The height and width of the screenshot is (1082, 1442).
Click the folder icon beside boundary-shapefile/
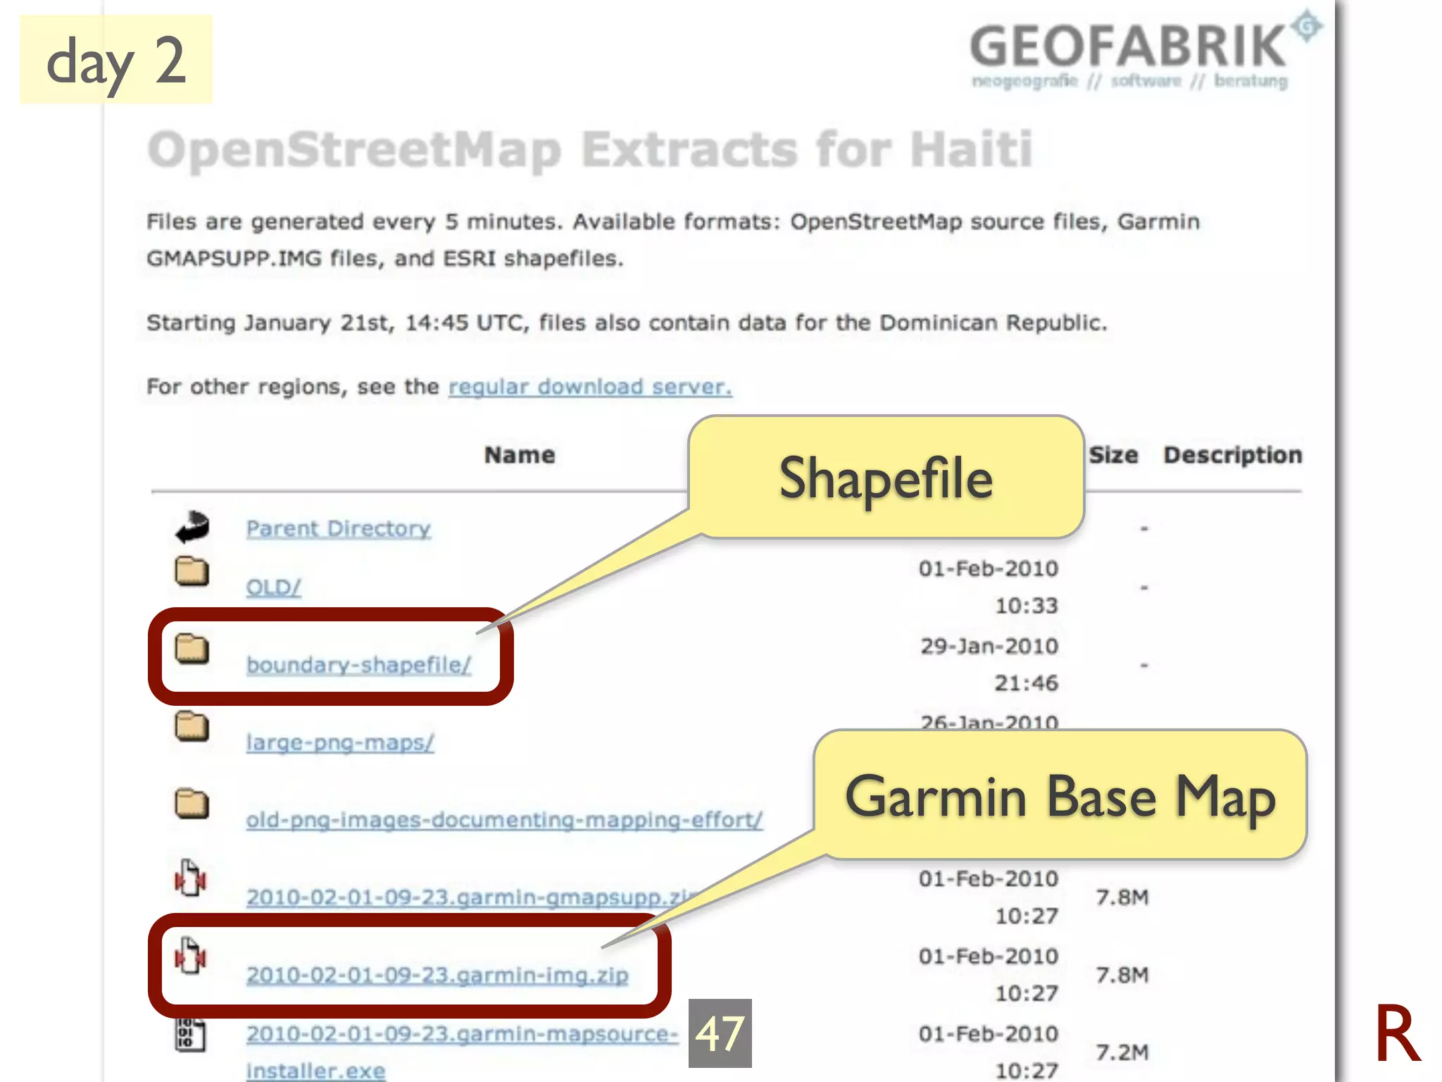click(x=192, y=649)
